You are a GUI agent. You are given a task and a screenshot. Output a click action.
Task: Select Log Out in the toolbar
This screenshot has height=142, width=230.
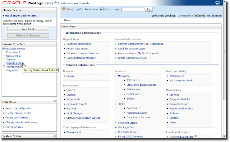point(79,9)
